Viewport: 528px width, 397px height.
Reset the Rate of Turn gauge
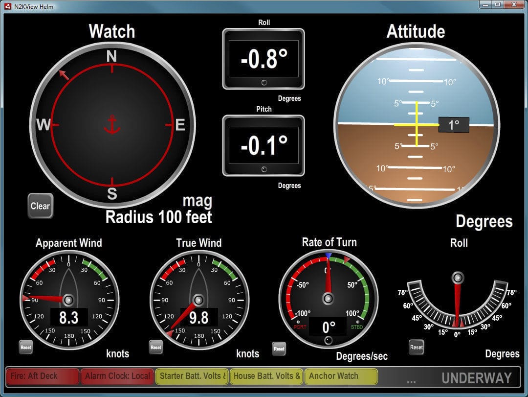[279, 349]
